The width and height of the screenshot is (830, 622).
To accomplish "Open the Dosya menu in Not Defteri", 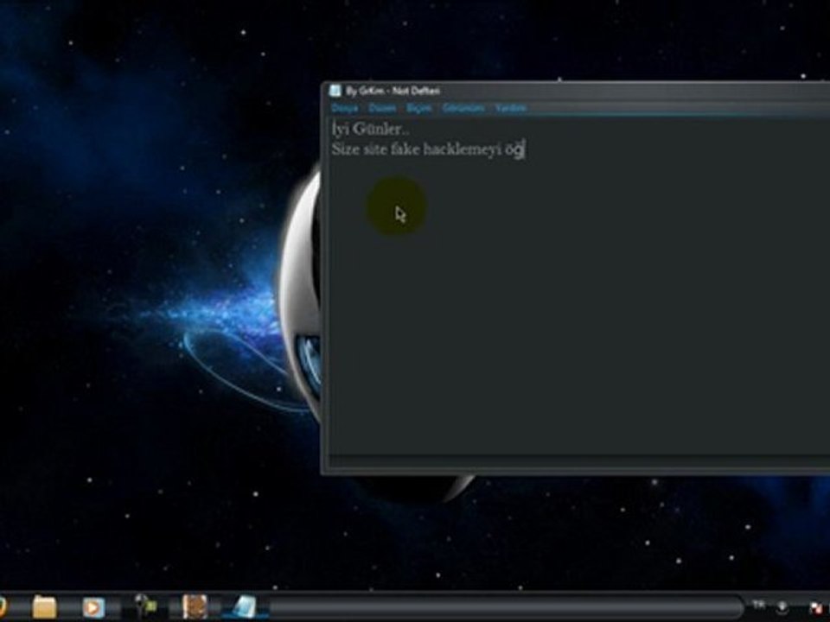I will [345, 108].
